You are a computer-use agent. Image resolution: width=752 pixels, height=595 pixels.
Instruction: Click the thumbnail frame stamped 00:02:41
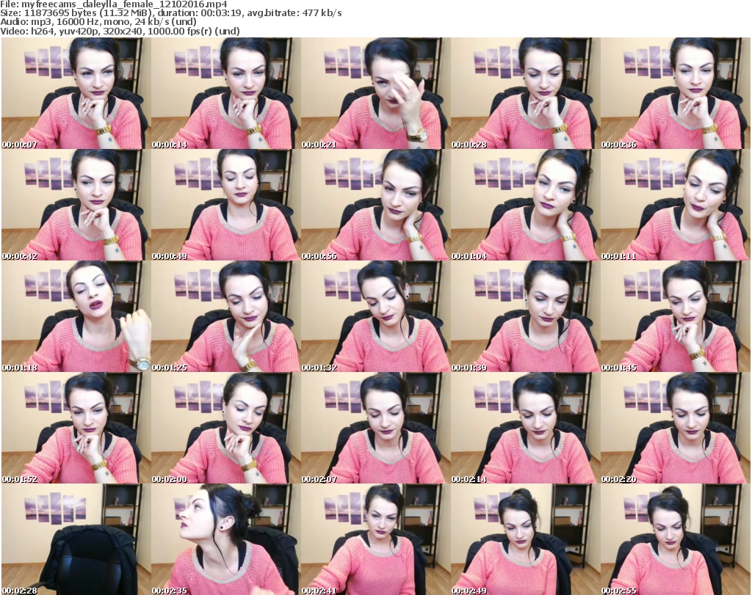pyautogui.click(x=375, y=539)
